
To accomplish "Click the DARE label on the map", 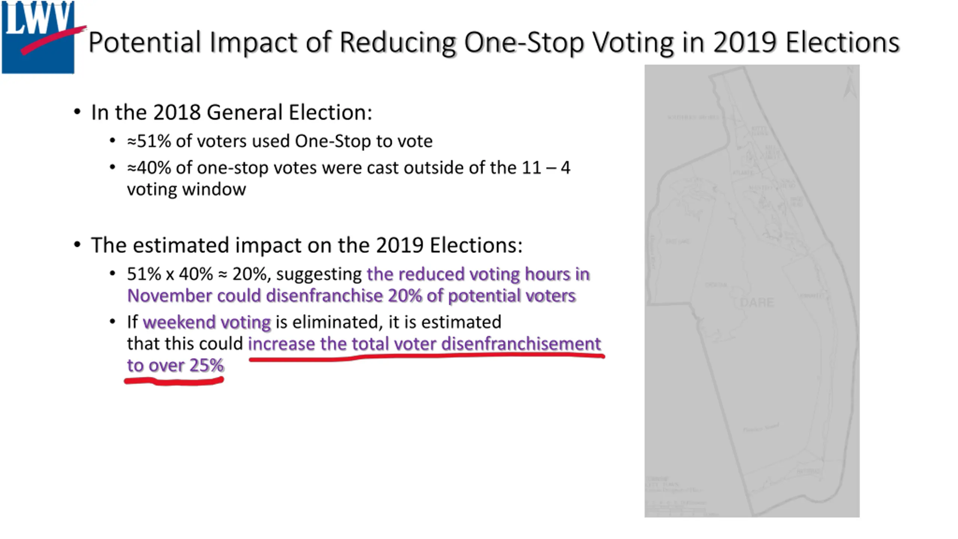I will click(757, 302).
